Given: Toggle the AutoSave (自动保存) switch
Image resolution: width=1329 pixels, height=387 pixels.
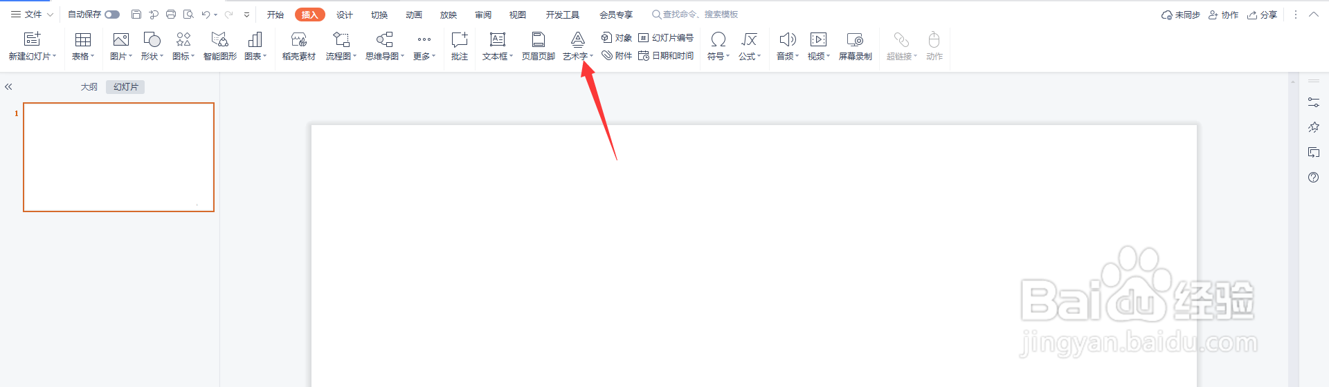Looking at the screenshot, I should click(x=112, y=15).
